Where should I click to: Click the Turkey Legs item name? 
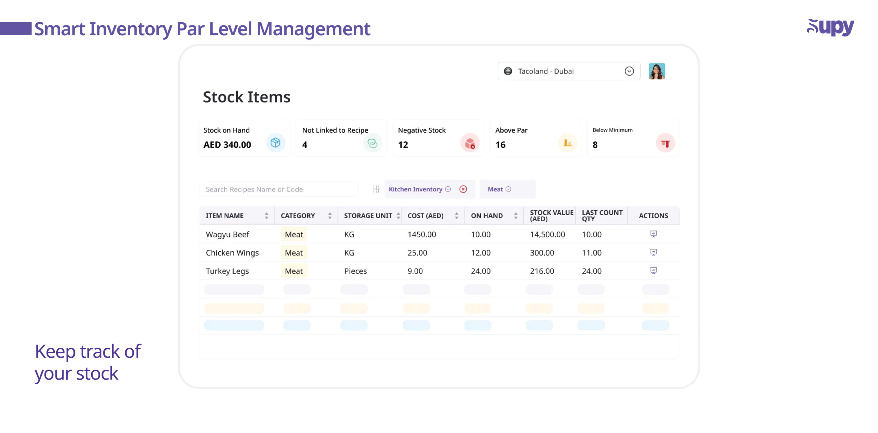click(x=227, y=271)
